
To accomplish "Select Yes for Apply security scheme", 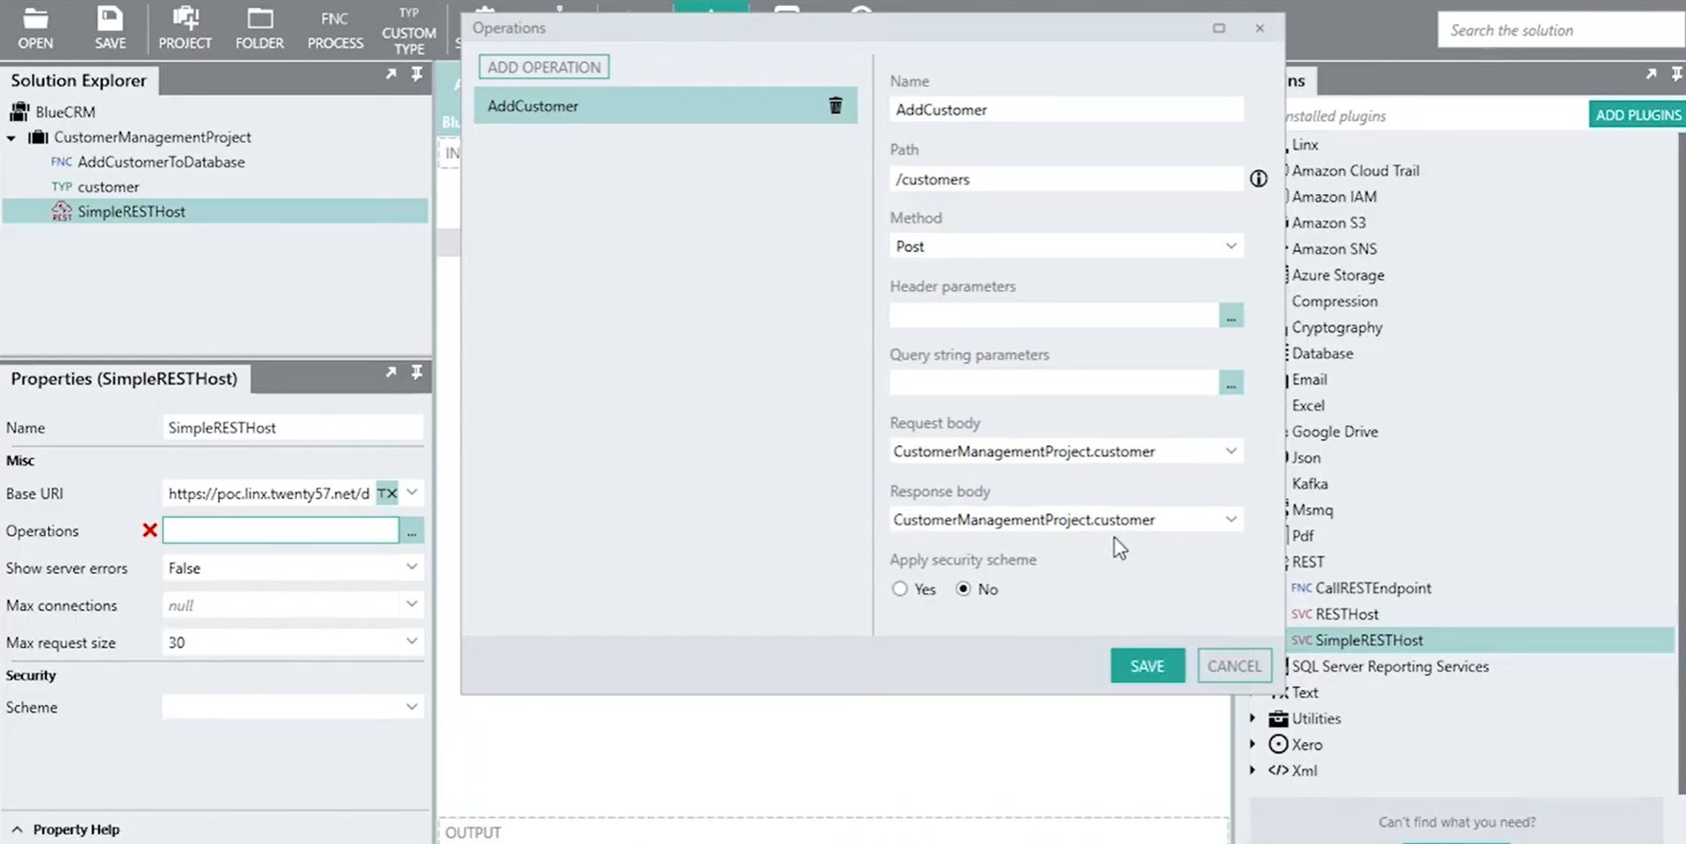I will [x=900, y=589].
